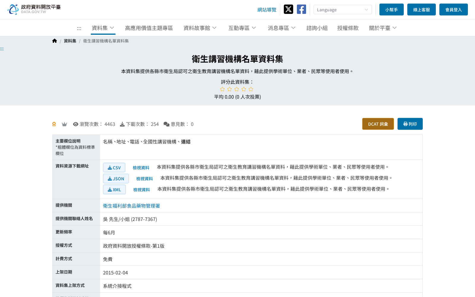Click the 系統介接程式 value

point(117,286)
